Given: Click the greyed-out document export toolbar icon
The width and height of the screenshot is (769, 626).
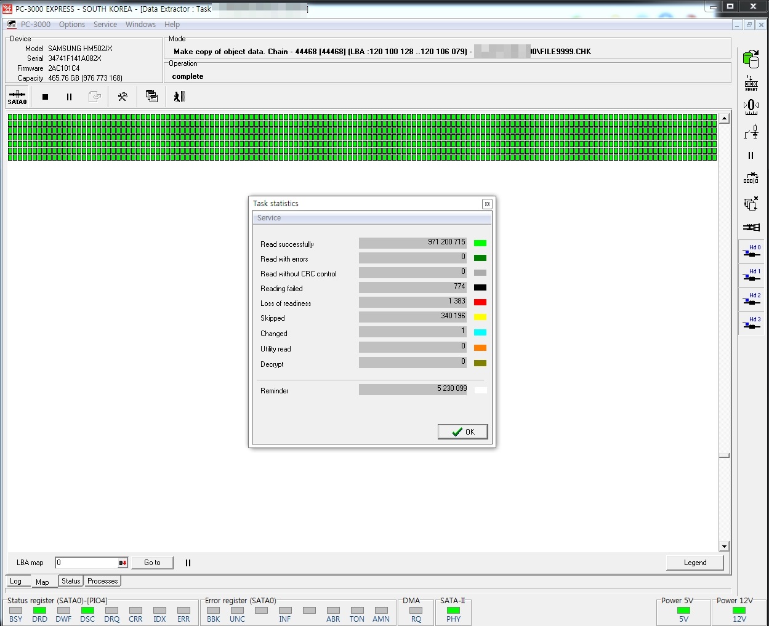Looking at the screenshot, I should click(94, 97).
